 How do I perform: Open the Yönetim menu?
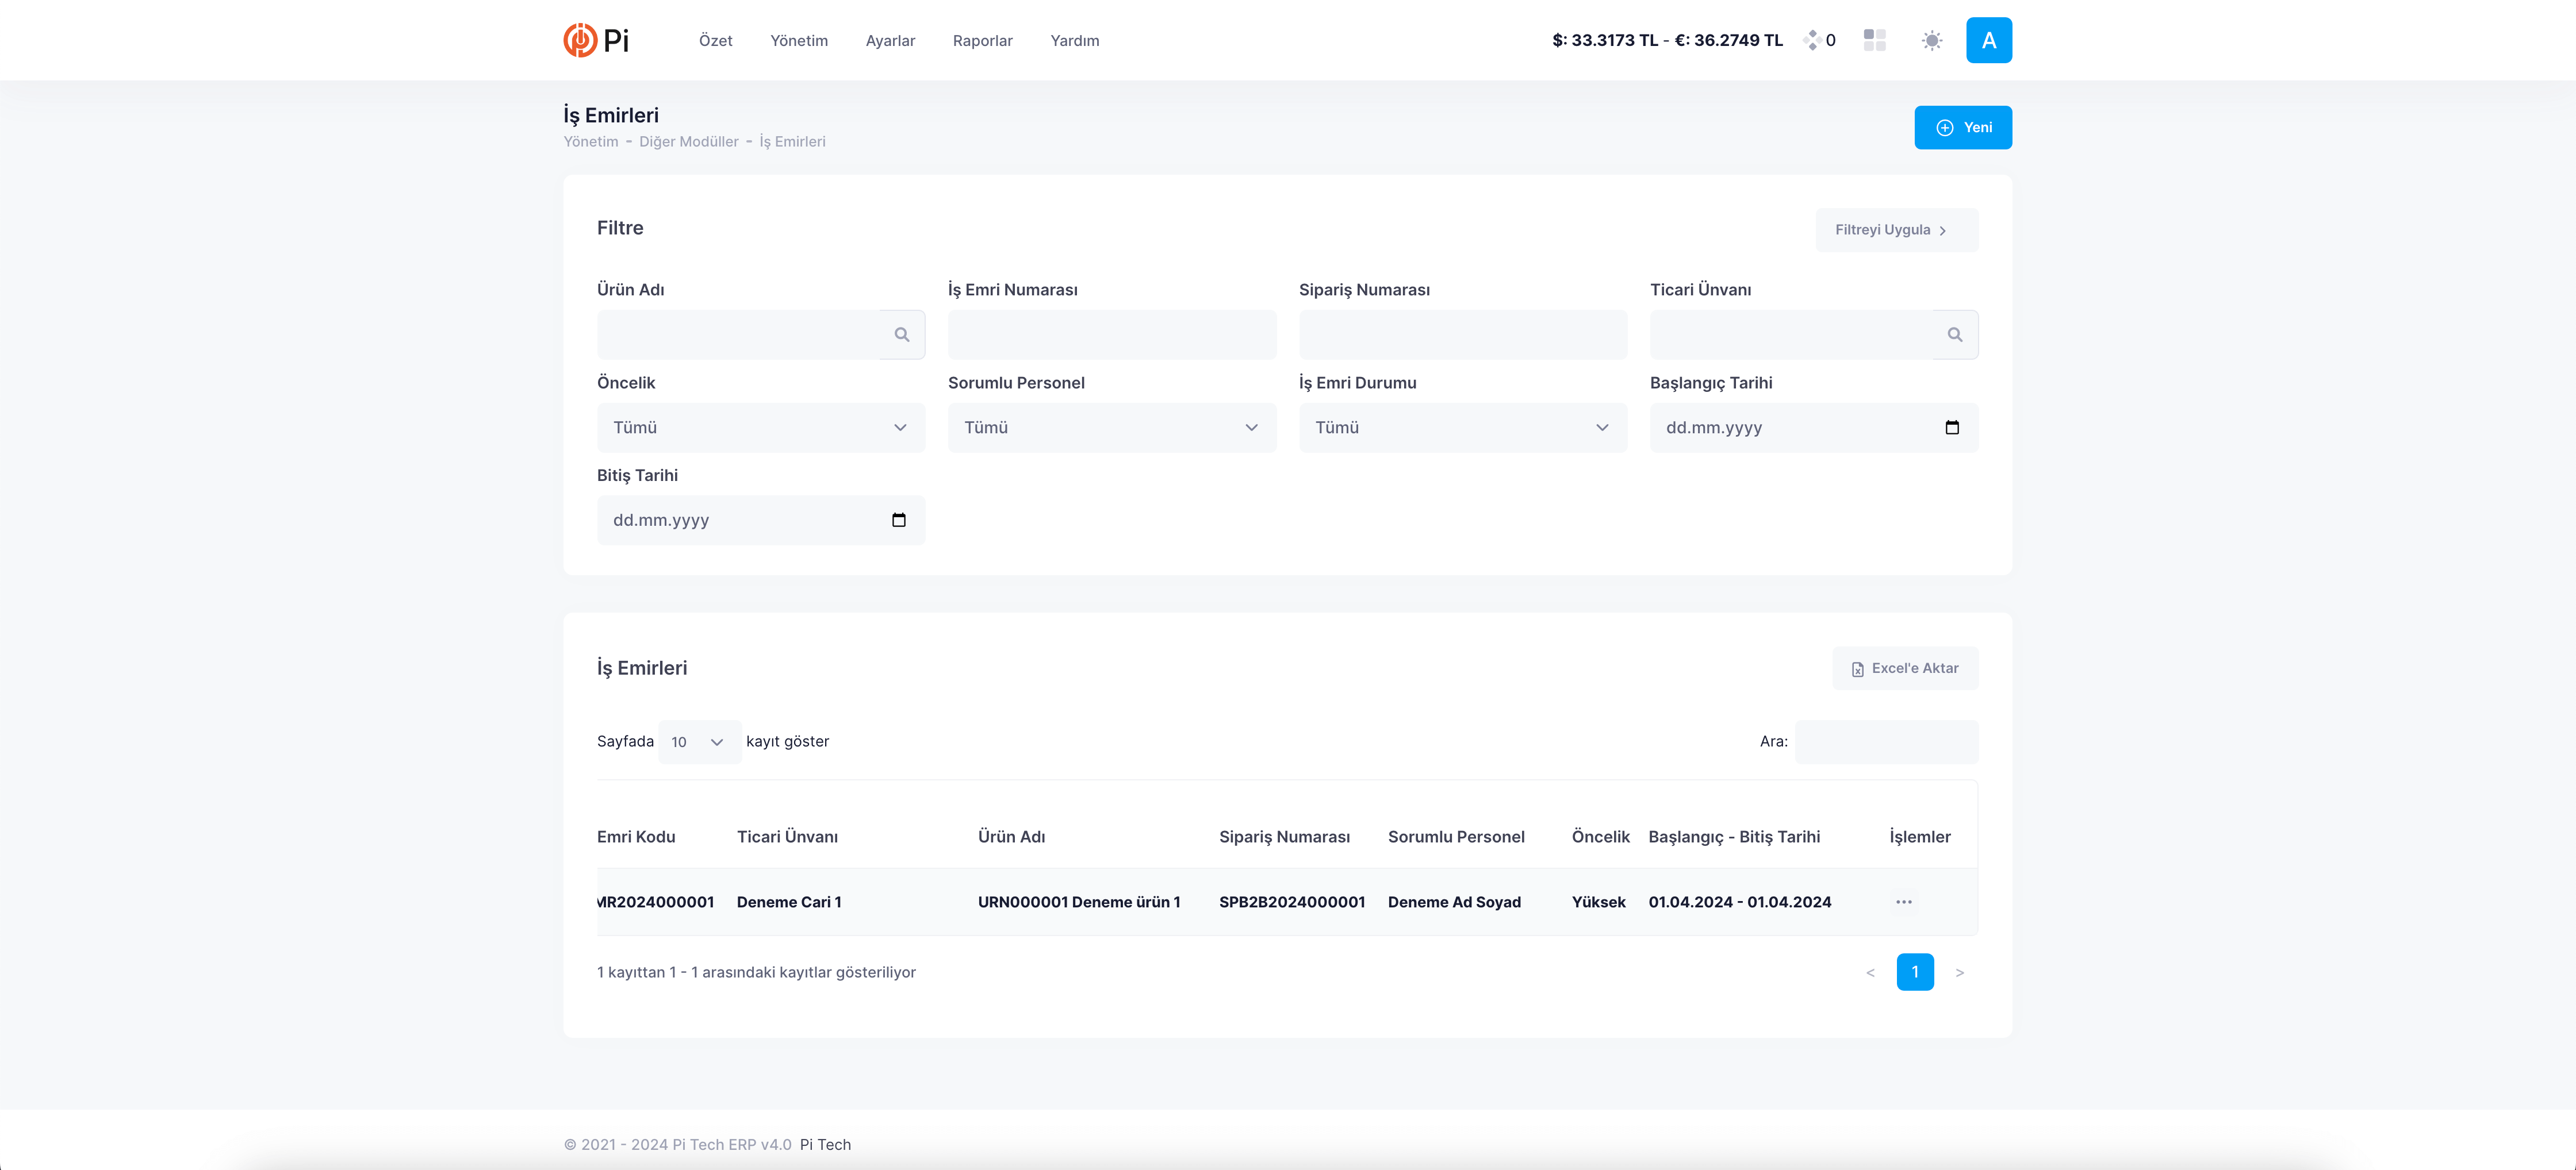[798, 41]
